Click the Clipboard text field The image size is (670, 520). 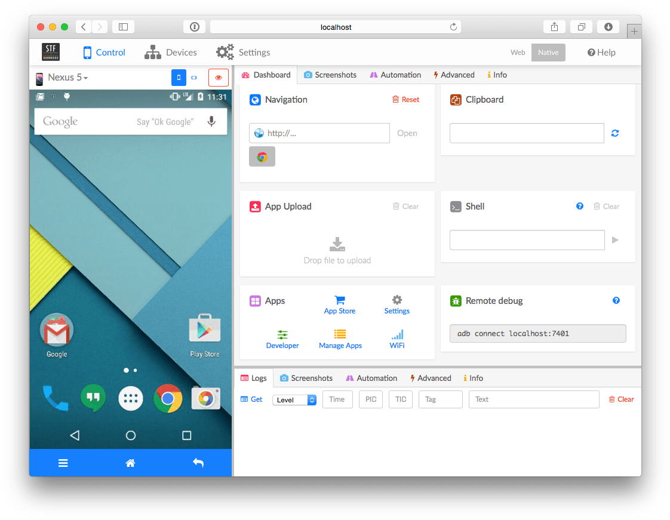click(x=527, y=133)
